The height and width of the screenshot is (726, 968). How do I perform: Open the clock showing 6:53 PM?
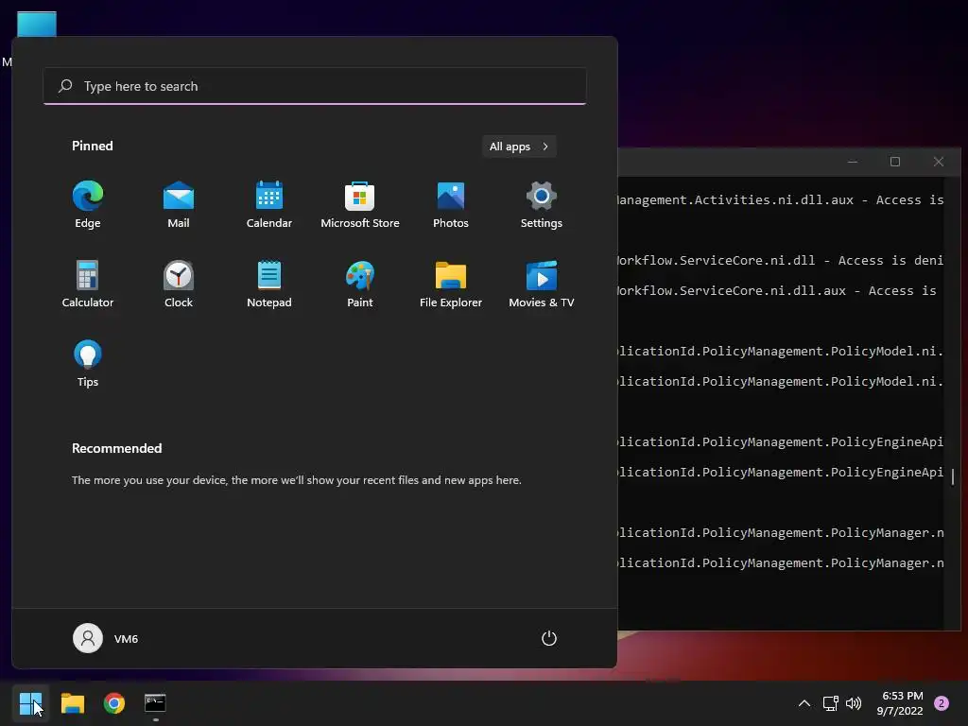click(x=900, y=703)
